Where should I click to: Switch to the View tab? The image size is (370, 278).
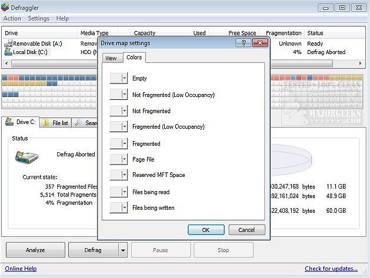(x=112, y=58)
